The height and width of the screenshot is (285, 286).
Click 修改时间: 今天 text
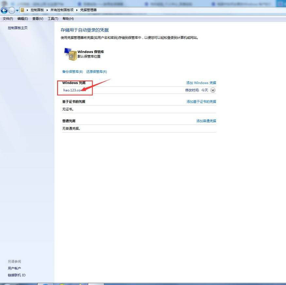197,90
